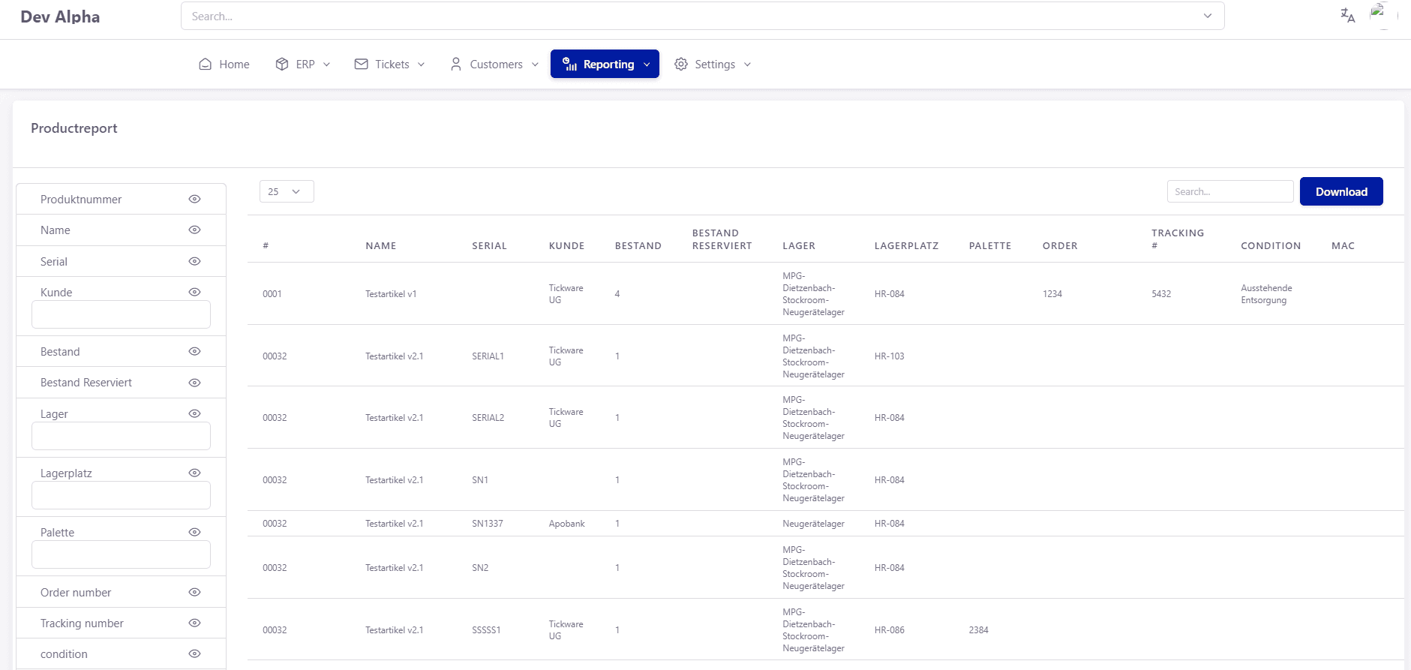Click the SERIAL1 cell

(x=488, y=356)
